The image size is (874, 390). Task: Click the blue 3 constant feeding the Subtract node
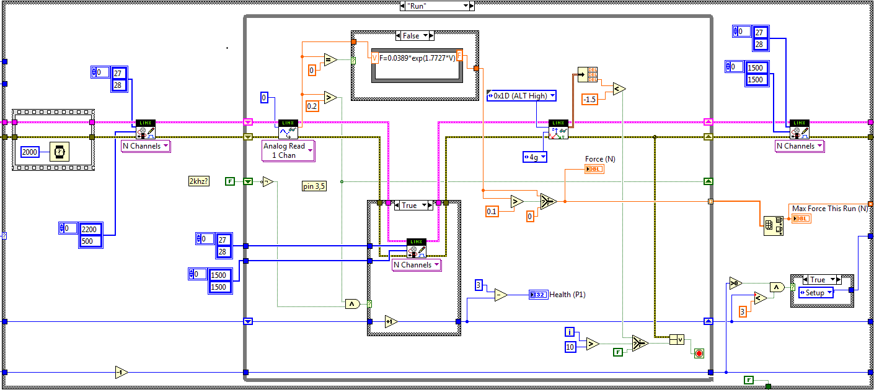479,285
